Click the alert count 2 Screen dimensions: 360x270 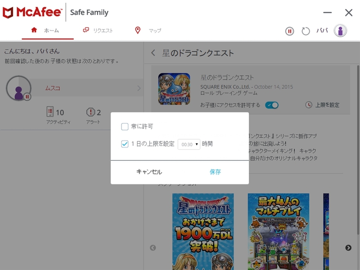(99, 112)
